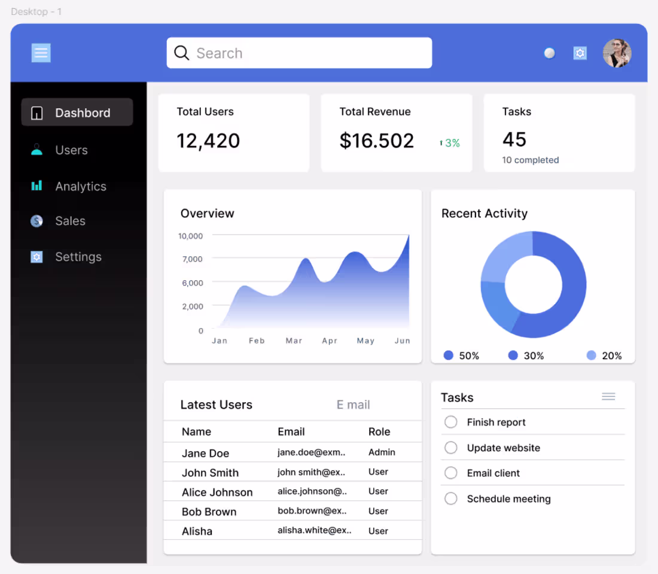Open the Tasks panel menu icon
Image resolution: width=658 pixels, height=574 pixels.
(608, 396)
